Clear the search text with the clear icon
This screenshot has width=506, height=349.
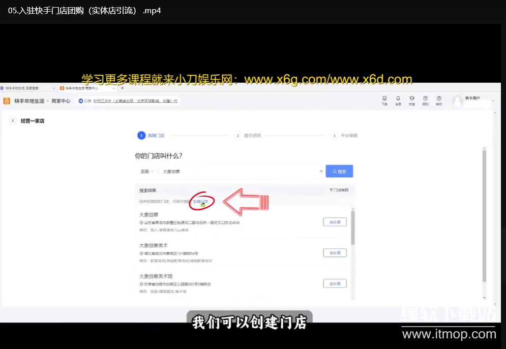[x=321, y=171]
